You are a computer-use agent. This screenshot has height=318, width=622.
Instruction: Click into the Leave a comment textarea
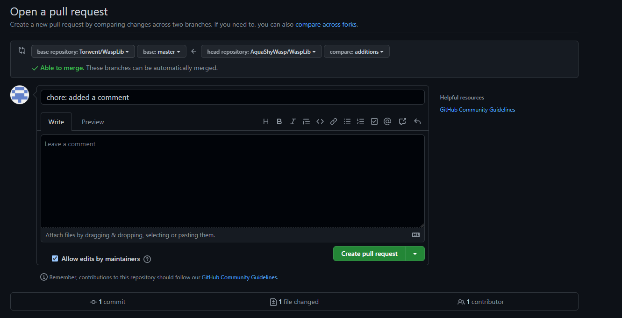233,181
